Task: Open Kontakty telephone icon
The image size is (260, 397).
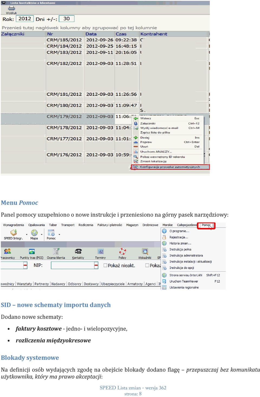Action: coord(78,251)
